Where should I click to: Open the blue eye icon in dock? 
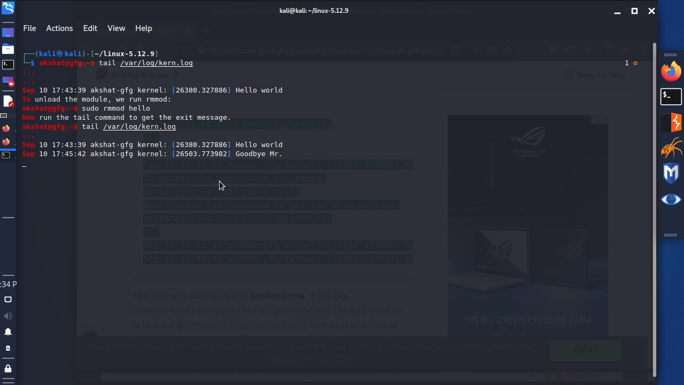(x=671, y=199)
